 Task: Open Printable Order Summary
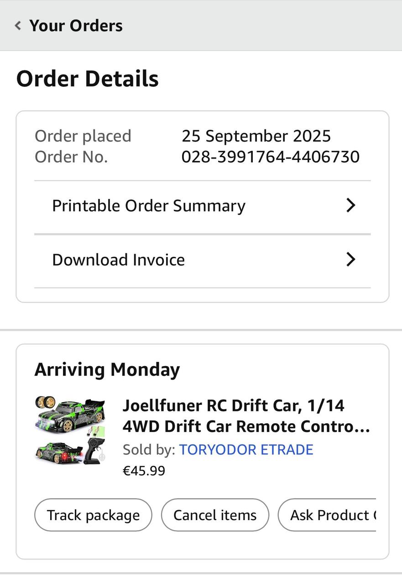tap(149, 206)
